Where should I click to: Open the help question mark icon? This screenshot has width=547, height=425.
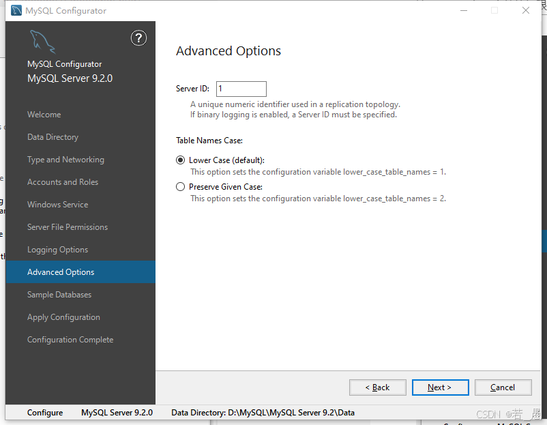click(x=138, y=38)
